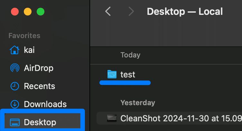This screenshot has height=131, width=242.
Task: Select the Desktop label in Favorites
Action: [x=40, y=122]
